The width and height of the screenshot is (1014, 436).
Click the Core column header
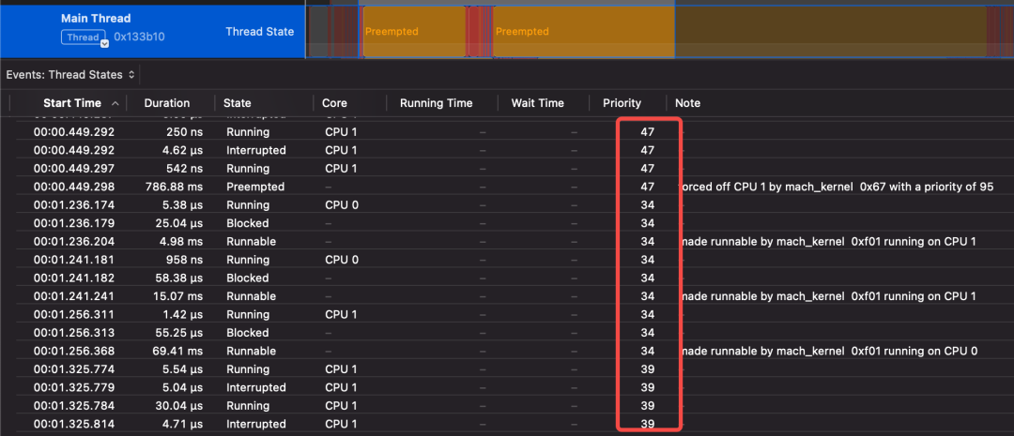tap(334, 103)
